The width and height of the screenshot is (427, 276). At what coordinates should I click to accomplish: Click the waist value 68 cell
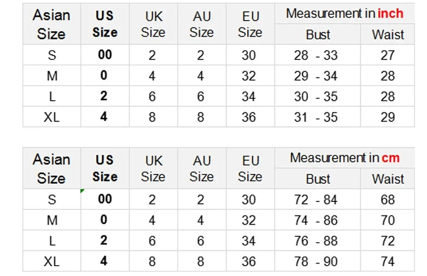pos(388,200)
